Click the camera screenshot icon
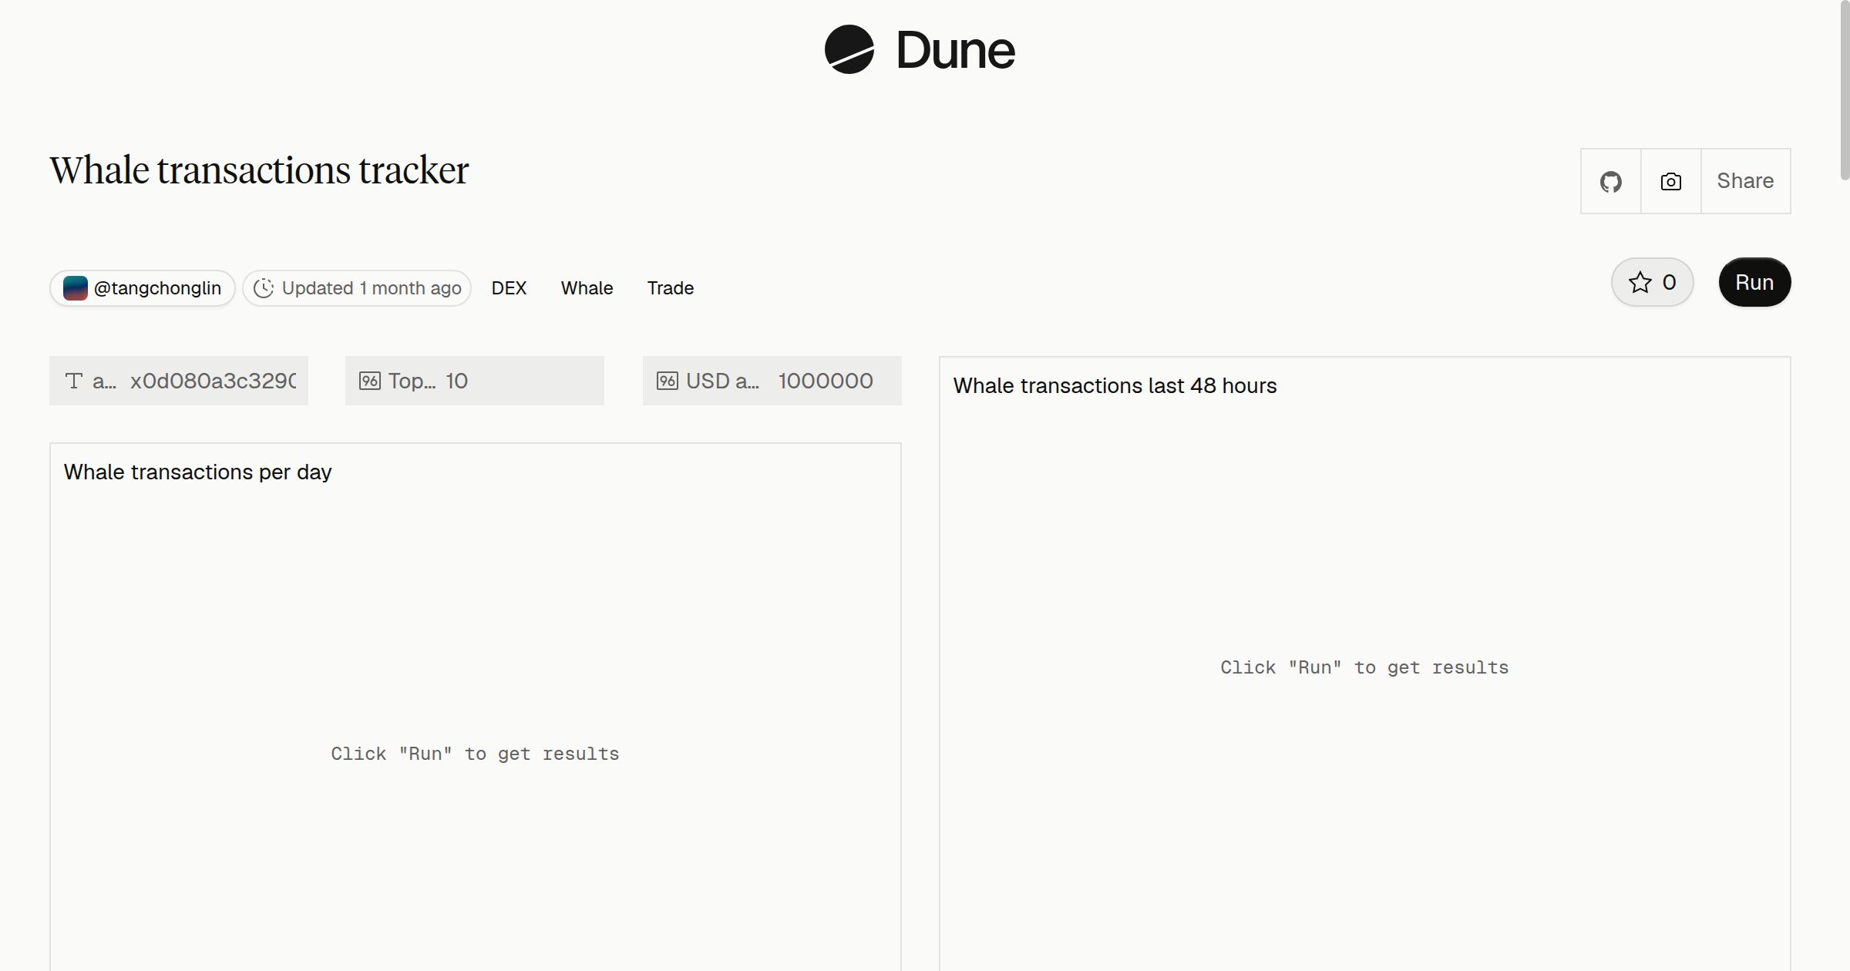This screenshot has width=1850, height=971. (1670, 182)
